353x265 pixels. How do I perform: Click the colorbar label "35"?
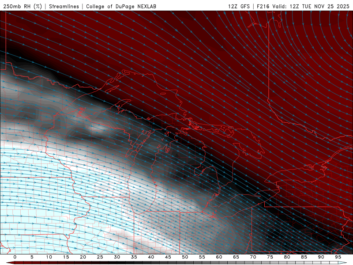point(134,257)
